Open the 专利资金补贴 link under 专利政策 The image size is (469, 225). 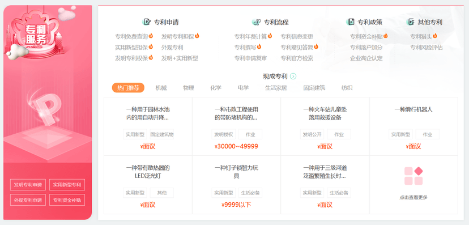tap(366, 36)
